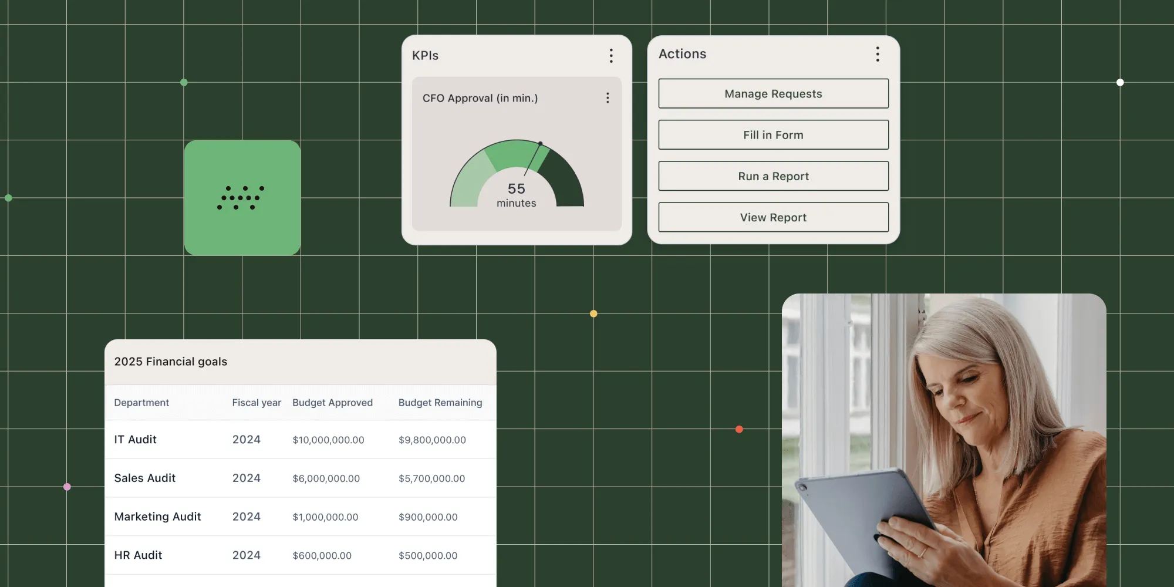Sort by the Department column header
The height and width of the screenshot is (587, 1174).
pyautogui.click(x=141, y=403)
